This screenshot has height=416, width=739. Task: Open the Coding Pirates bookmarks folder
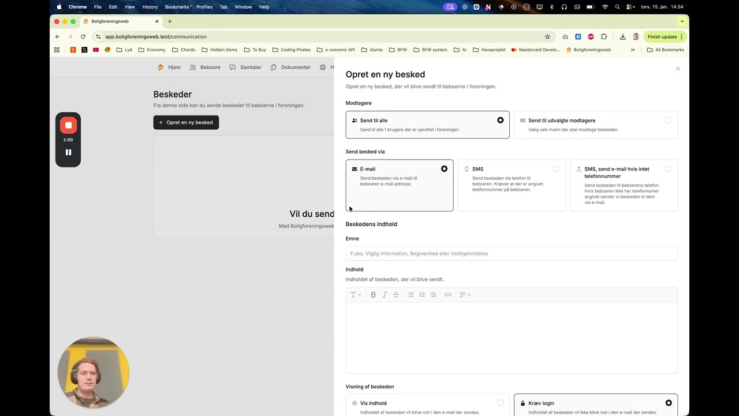pos(291,50)
